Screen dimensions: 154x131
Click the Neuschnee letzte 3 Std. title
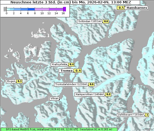[x=71, y=2]
